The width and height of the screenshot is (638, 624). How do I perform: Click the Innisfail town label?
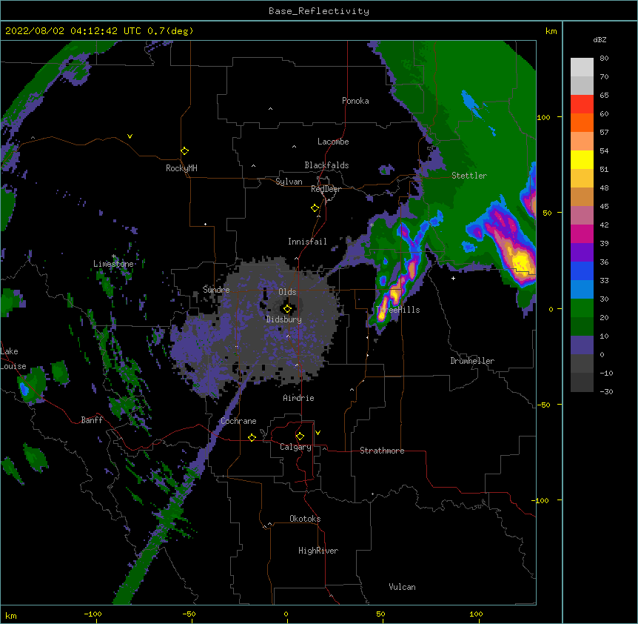(307, 242)
